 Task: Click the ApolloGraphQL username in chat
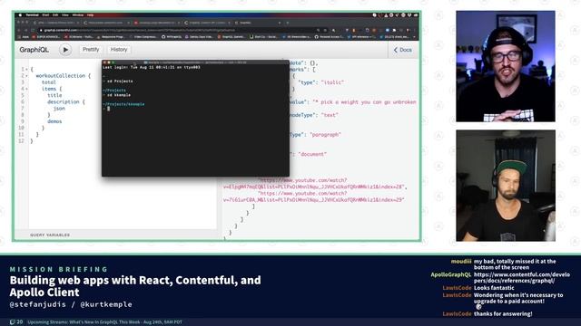(x=450, y=274)
